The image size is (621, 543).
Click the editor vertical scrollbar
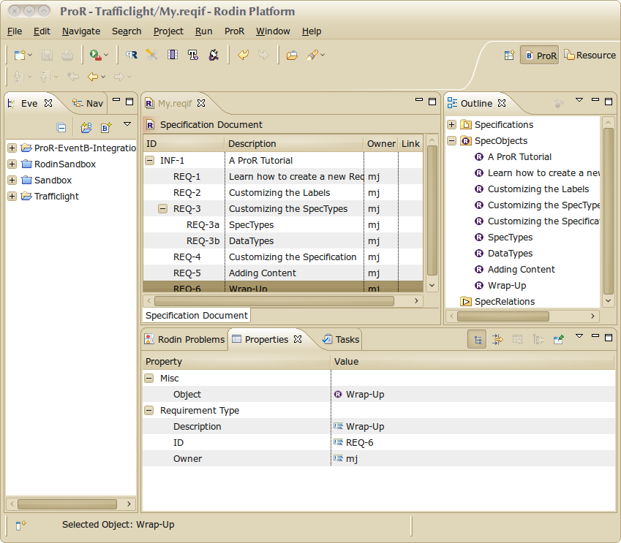coord(432,210)
